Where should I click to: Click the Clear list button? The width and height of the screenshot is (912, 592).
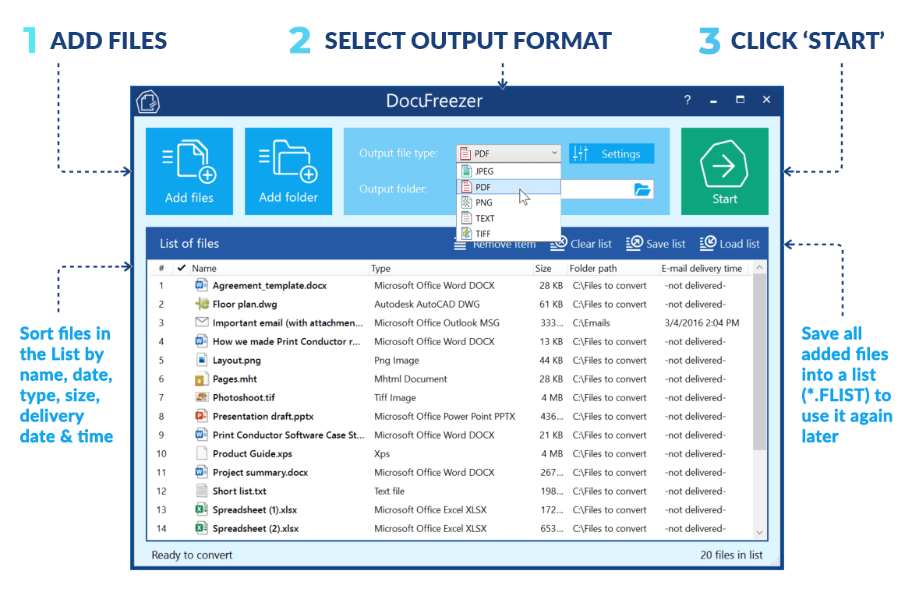pos(581,244)
